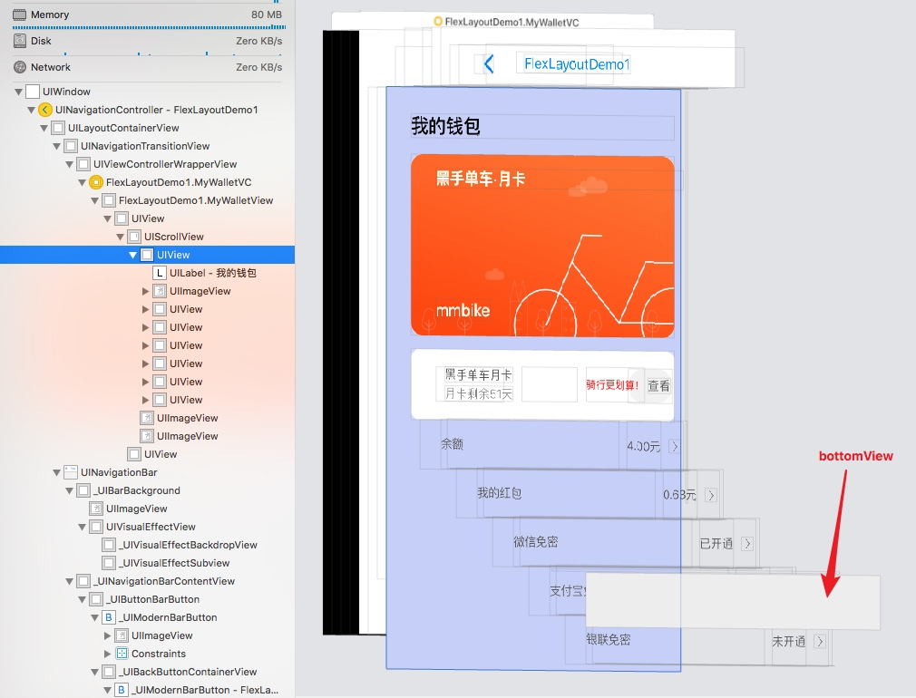This screenshot has width=916, height=698.
Task: Click the Memory usage bar graph
Action: 149,27
